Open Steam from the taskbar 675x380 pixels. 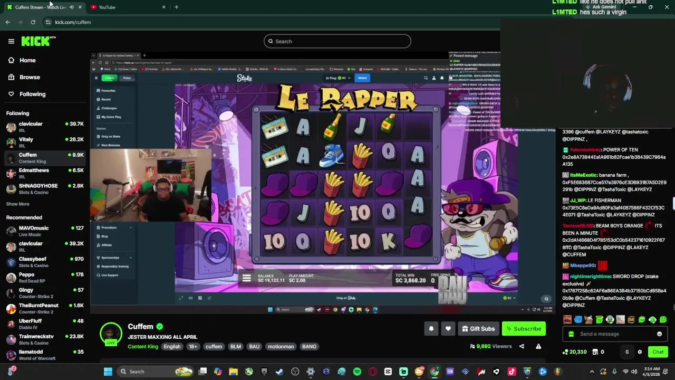pyautogui.click(x=279, y=372)
